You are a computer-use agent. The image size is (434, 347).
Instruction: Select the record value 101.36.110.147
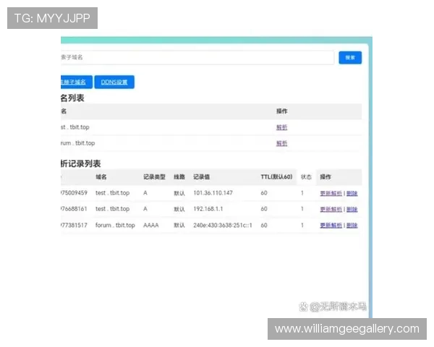[213, 193]
